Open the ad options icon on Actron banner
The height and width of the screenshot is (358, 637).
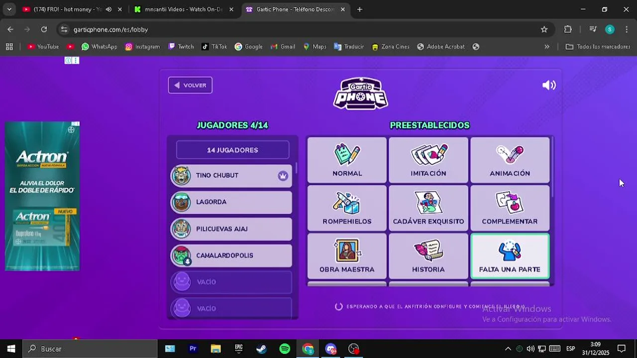(x=75, y=124)
